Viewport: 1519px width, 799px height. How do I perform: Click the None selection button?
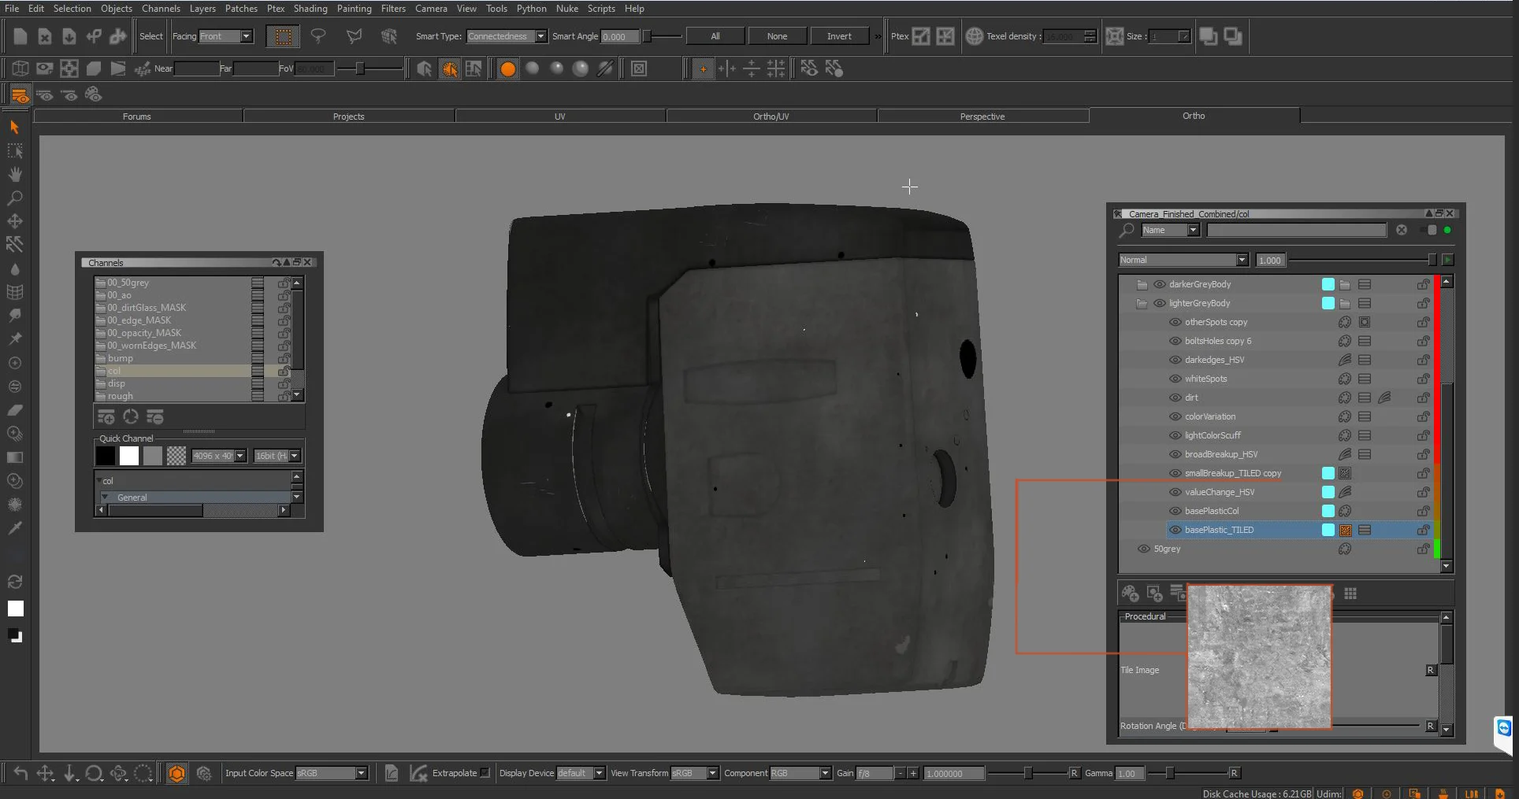click(777, 36)
